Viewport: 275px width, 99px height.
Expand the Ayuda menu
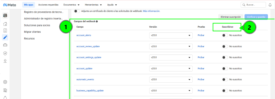point(112,5)
